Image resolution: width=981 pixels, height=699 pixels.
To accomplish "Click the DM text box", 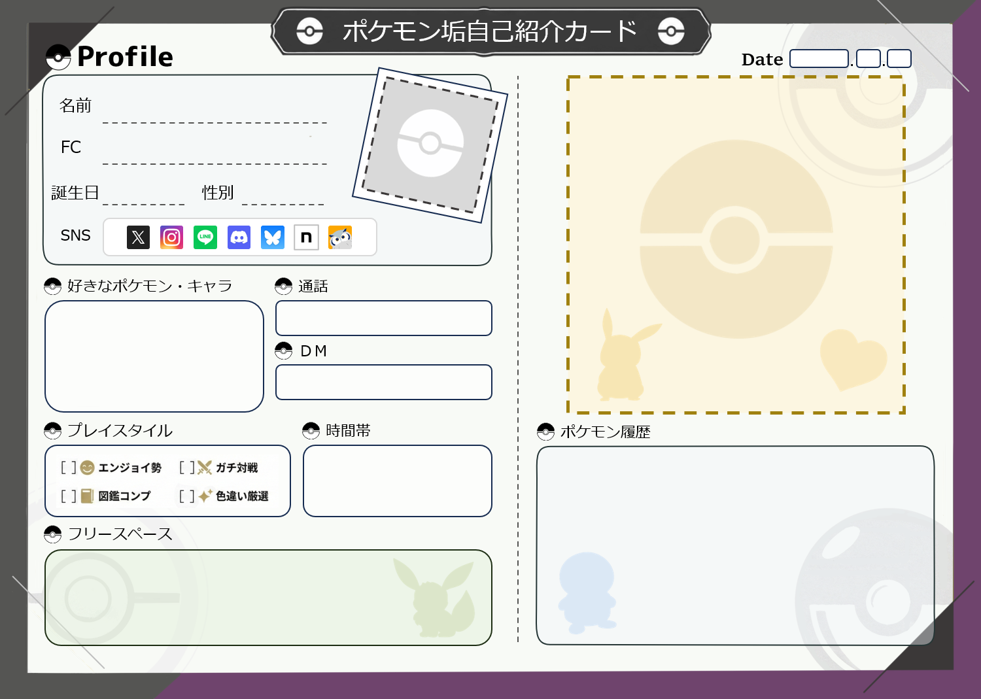I will click(384, 383).
